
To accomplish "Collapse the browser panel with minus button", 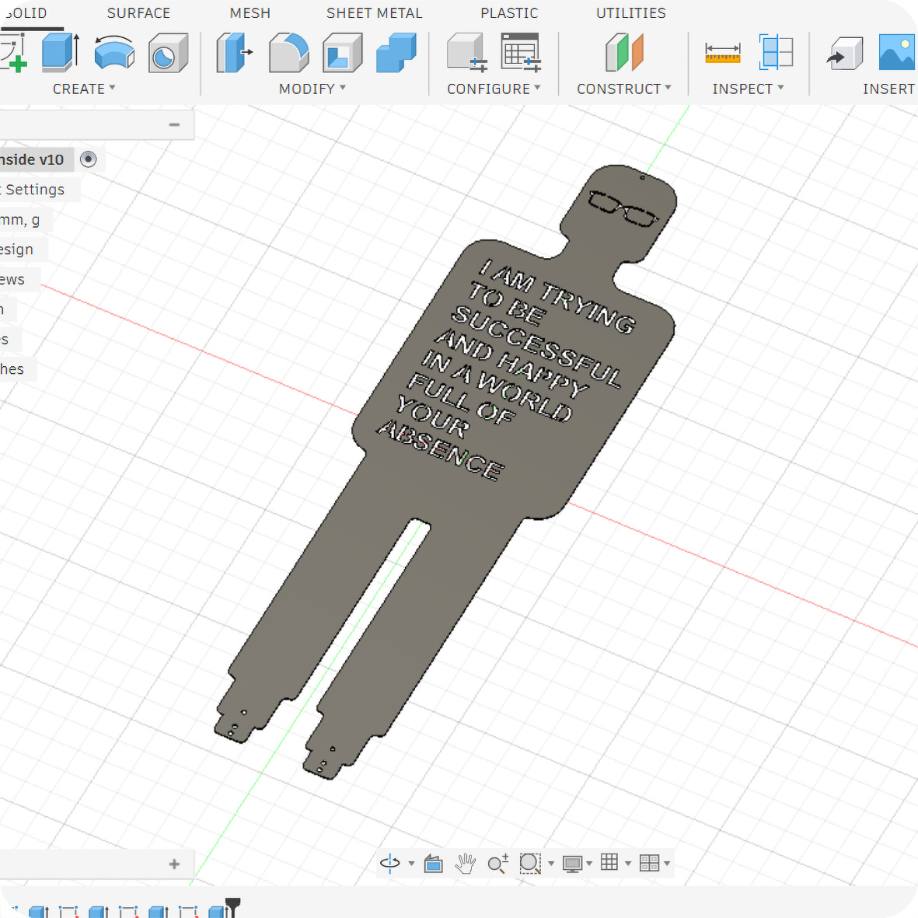I will click(174, 124).
